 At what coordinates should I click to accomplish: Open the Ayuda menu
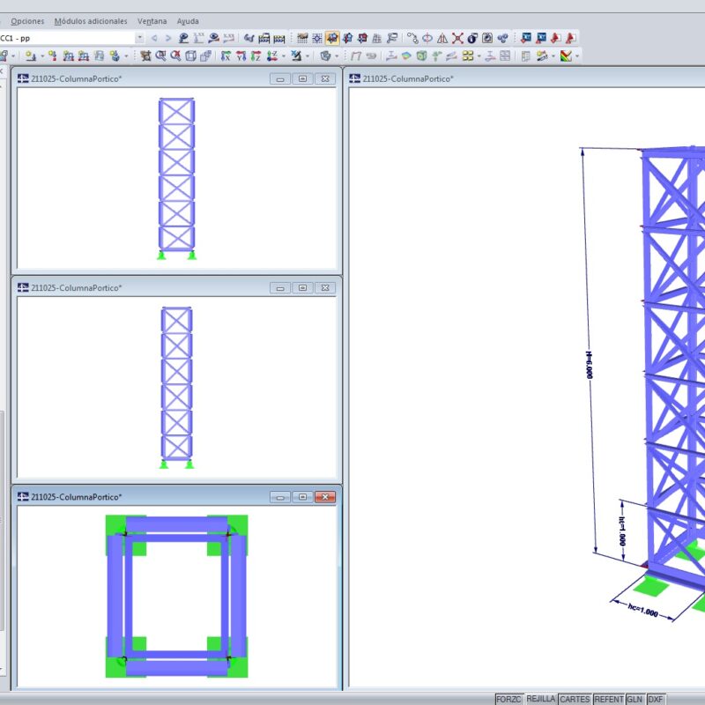188,21
